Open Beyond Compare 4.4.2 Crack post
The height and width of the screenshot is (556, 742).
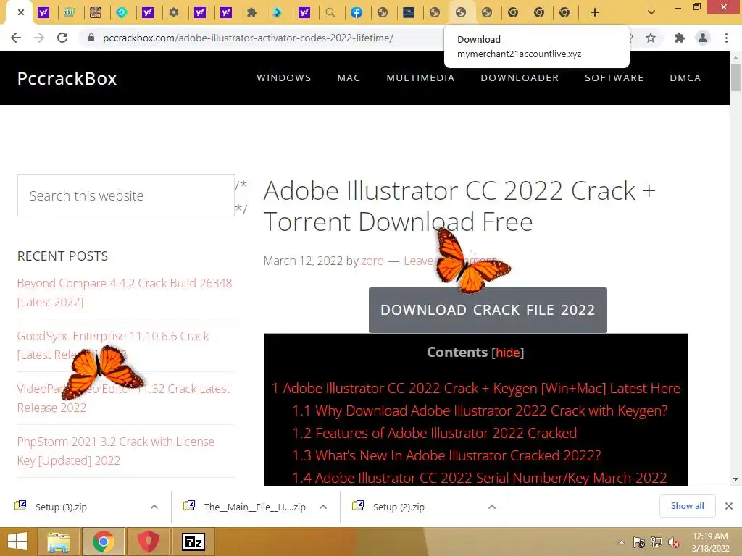(125, 292)
